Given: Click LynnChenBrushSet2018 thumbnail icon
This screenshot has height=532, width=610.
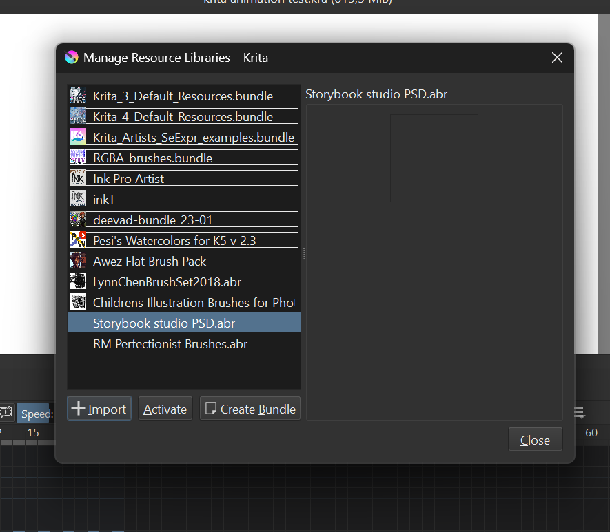Looking at the screenshot, I should tap(78, 281).
